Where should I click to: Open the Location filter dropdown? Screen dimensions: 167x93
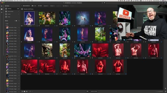[x=58, y=6]
